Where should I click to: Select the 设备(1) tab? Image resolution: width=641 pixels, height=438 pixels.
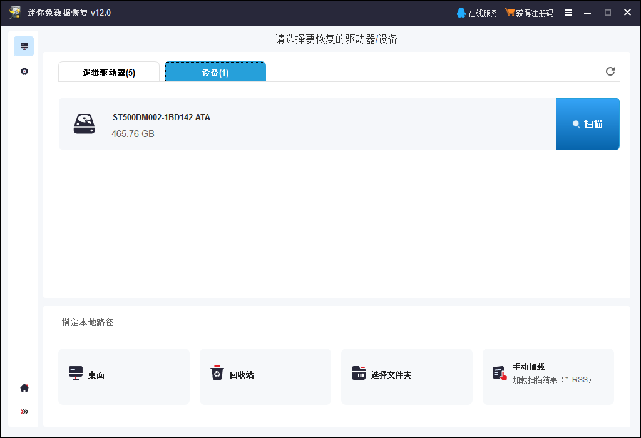click(x=215, y=72)
